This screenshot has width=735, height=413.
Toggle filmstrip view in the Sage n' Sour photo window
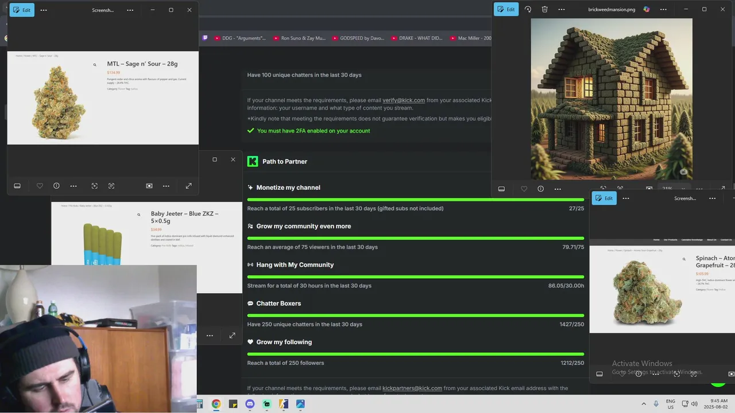(x=17, y=186)
